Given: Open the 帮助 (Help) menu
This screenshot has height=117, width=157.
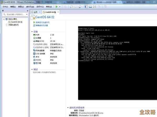Looking at the screenshot, I should pos(49,7).
